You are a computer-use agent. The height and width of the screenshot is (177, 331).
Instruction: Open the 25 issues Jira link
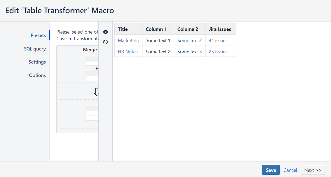tap(218, 52)
